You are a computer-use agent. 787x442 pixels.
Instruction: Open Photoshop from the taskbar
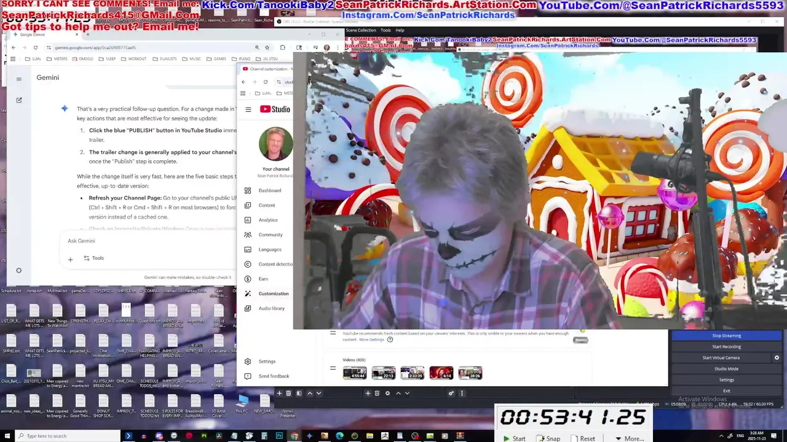279,436
